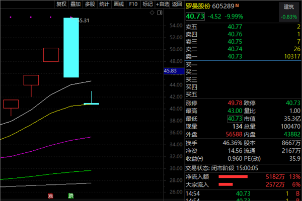Click the green 跌 marker icon
The image size is (302, 201).
70,195
